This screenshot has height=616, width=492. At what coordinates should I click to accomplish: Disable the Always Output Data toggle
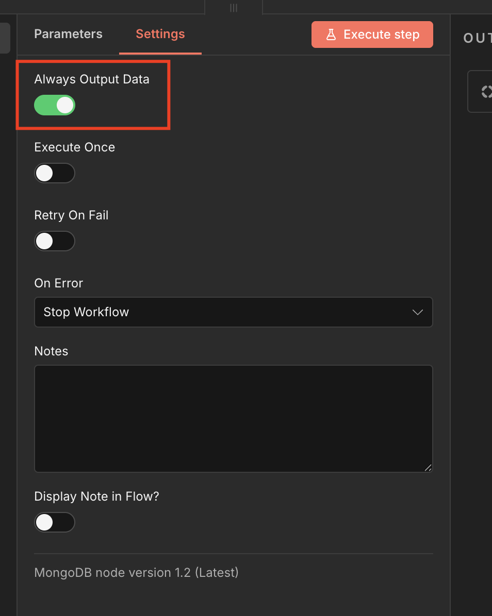coord(55,105)
